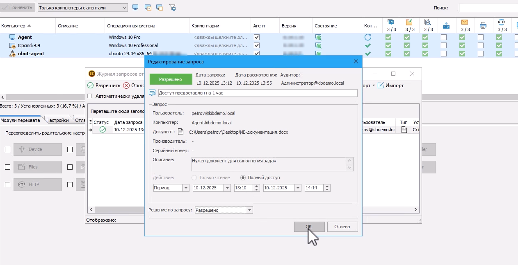
Task: Click the HTTP module column icon
Action: coord(502,22)
